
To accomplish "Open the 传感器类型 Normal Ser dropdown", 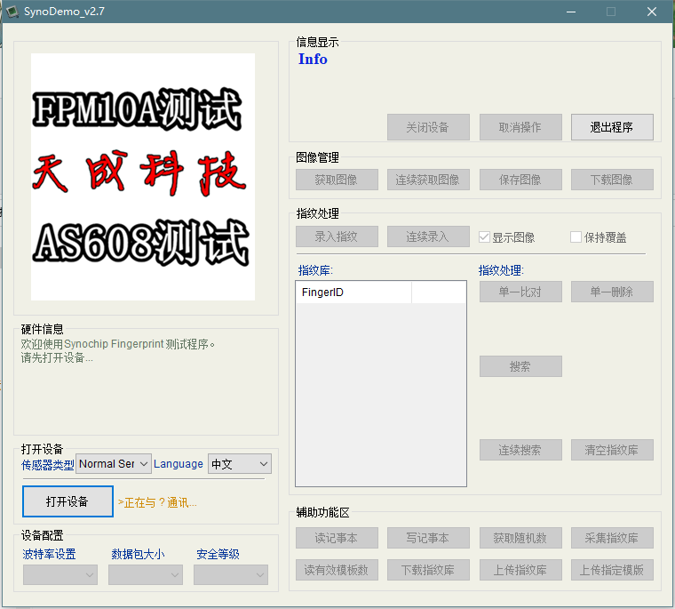I will tap(114, 463).
